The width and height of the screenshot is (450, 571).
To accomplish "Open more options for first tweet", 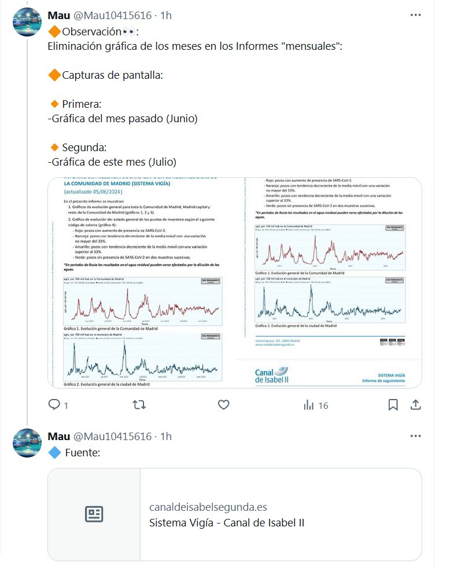I will point(415,16).
